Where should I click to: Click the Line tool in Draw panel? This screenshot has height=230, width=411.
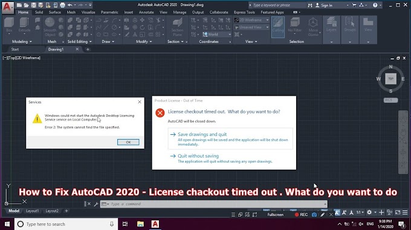[106, 27]
